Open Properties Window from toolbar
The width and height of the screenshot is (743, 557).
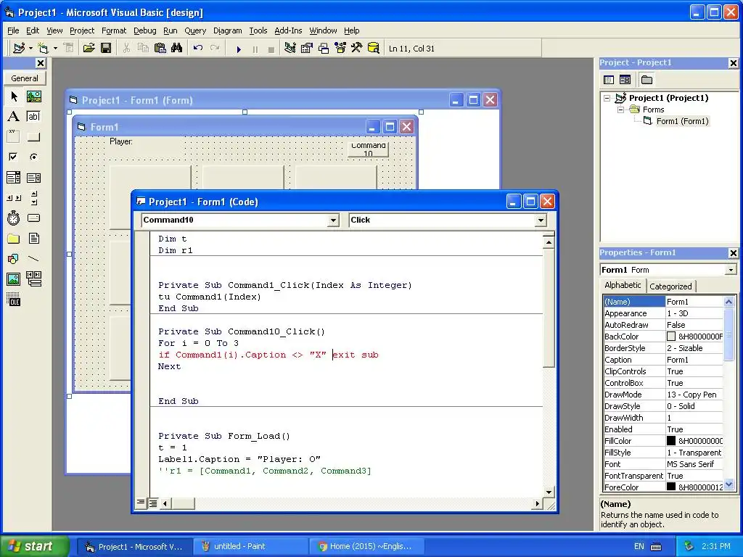tap(307, 49)
